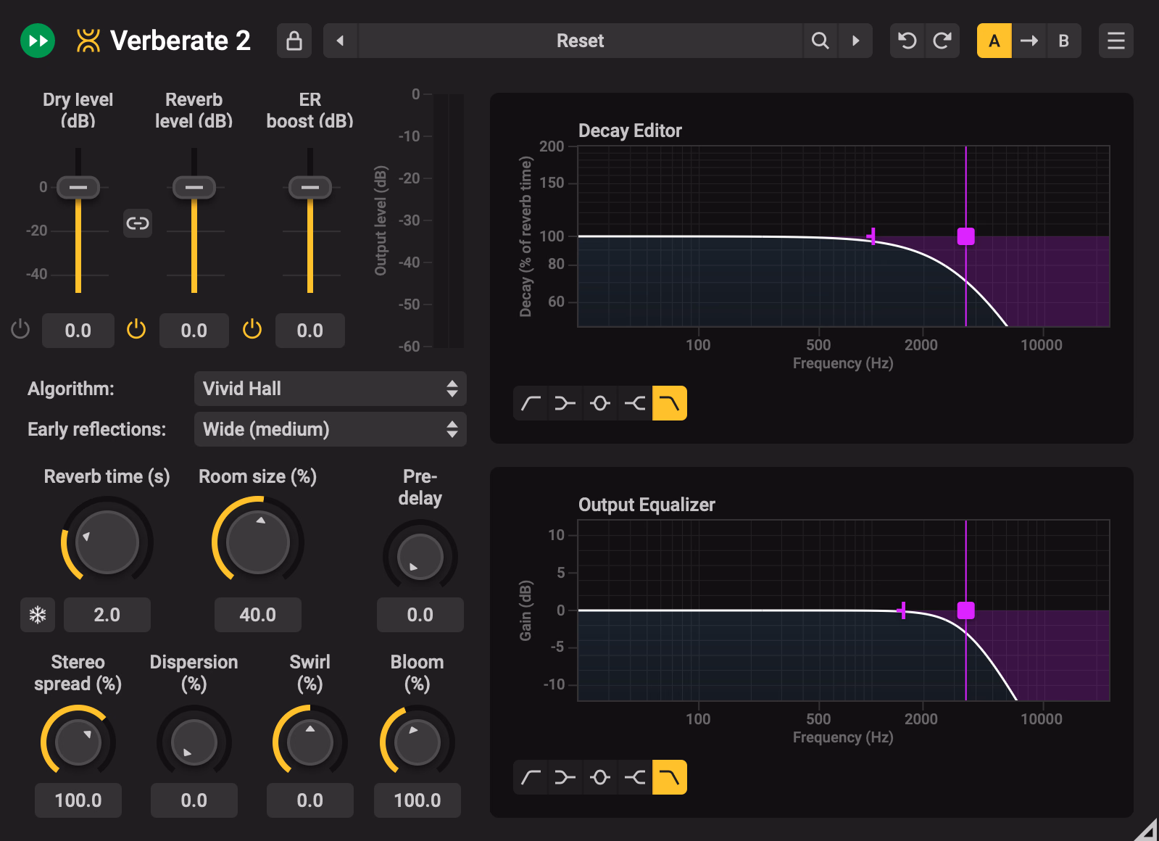Click the ER boost fader handle
Viewport: 1159px width, 841px height.
pyautogui.click(x=310, y=187)
